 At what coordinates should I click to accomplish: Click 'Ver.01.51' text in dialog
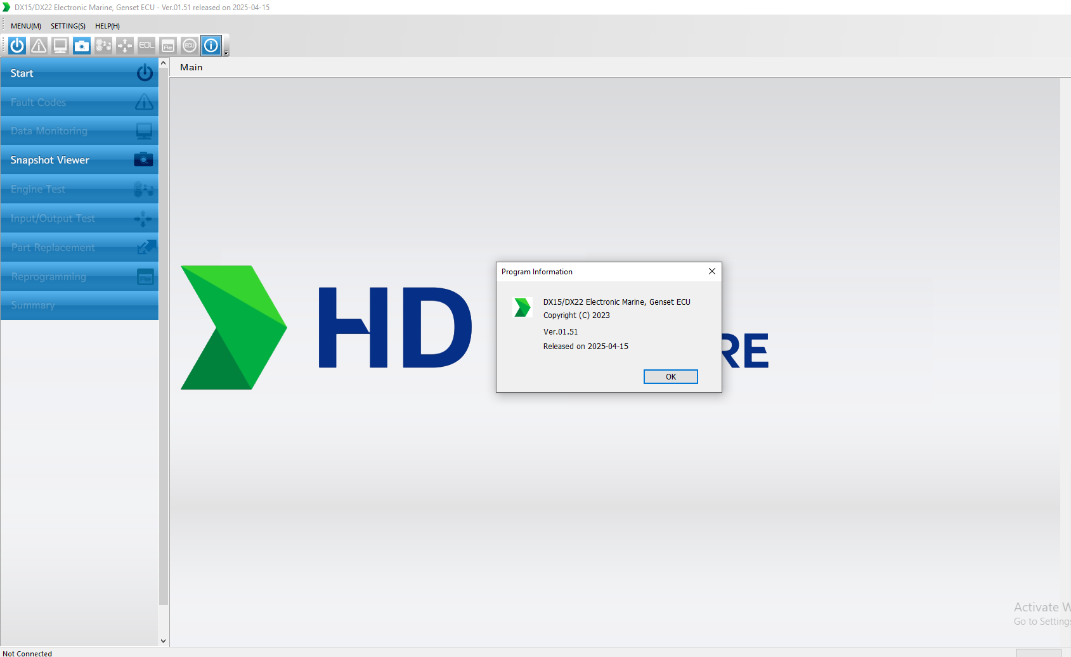[x=561, y=332]
